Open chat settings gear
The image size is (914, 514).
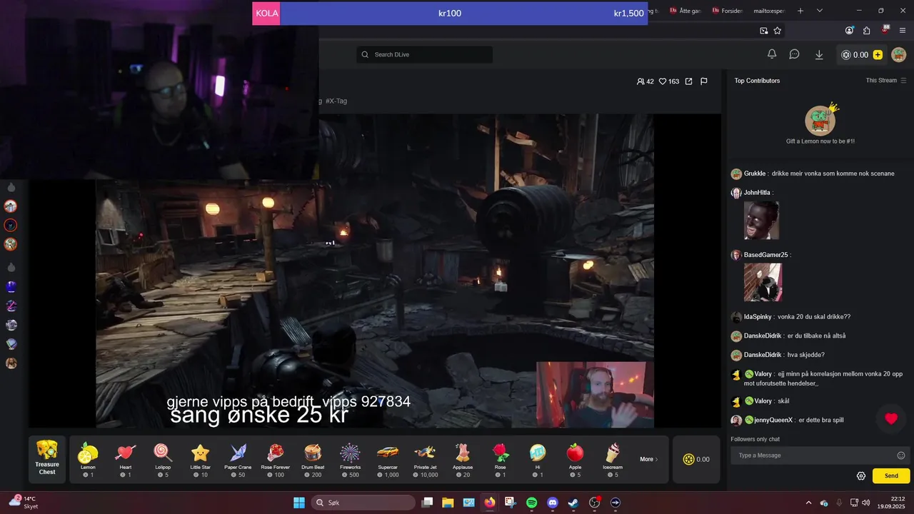[x=861, y=476]
